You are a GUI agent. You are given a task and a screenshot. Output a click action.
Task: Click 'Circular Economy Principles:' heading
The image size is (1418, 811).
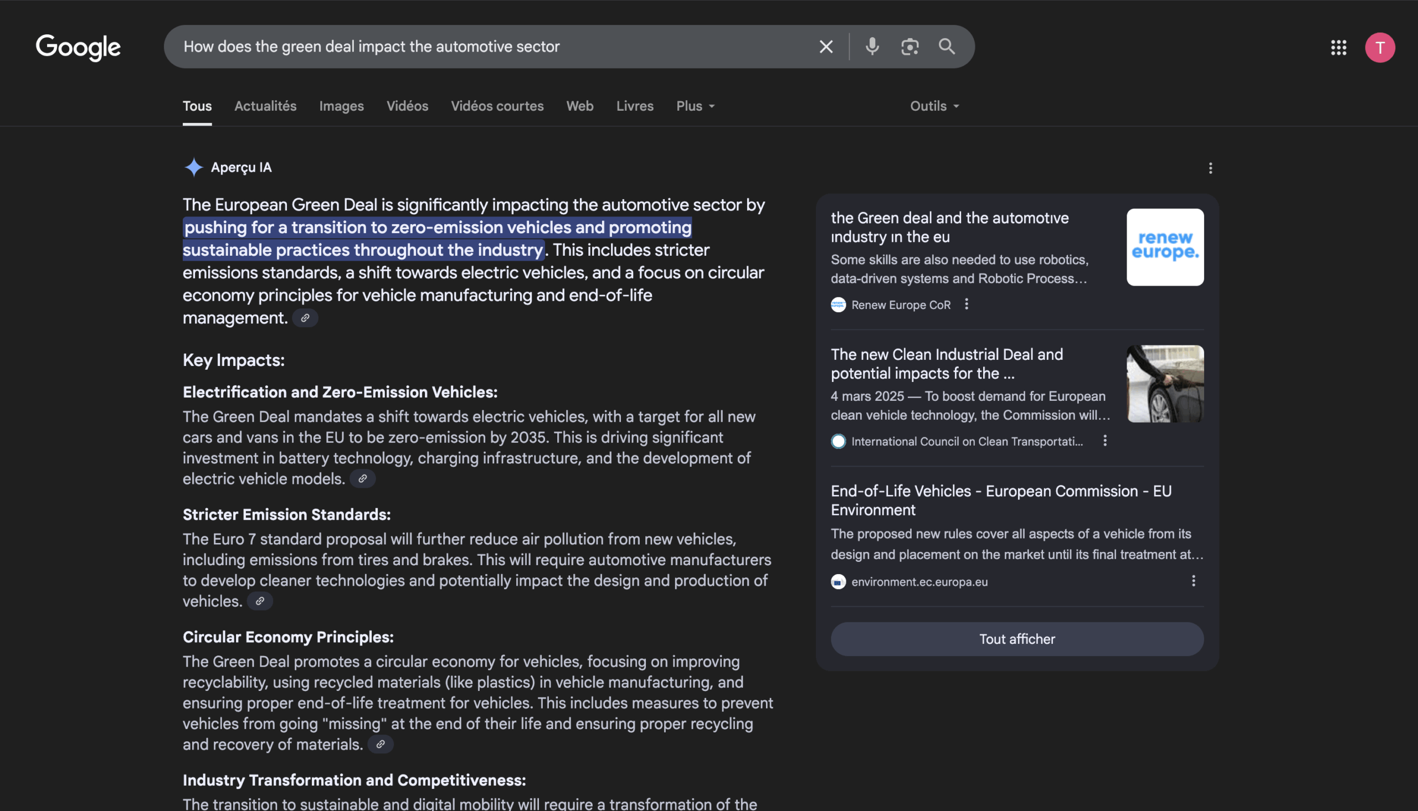[288, 637]
